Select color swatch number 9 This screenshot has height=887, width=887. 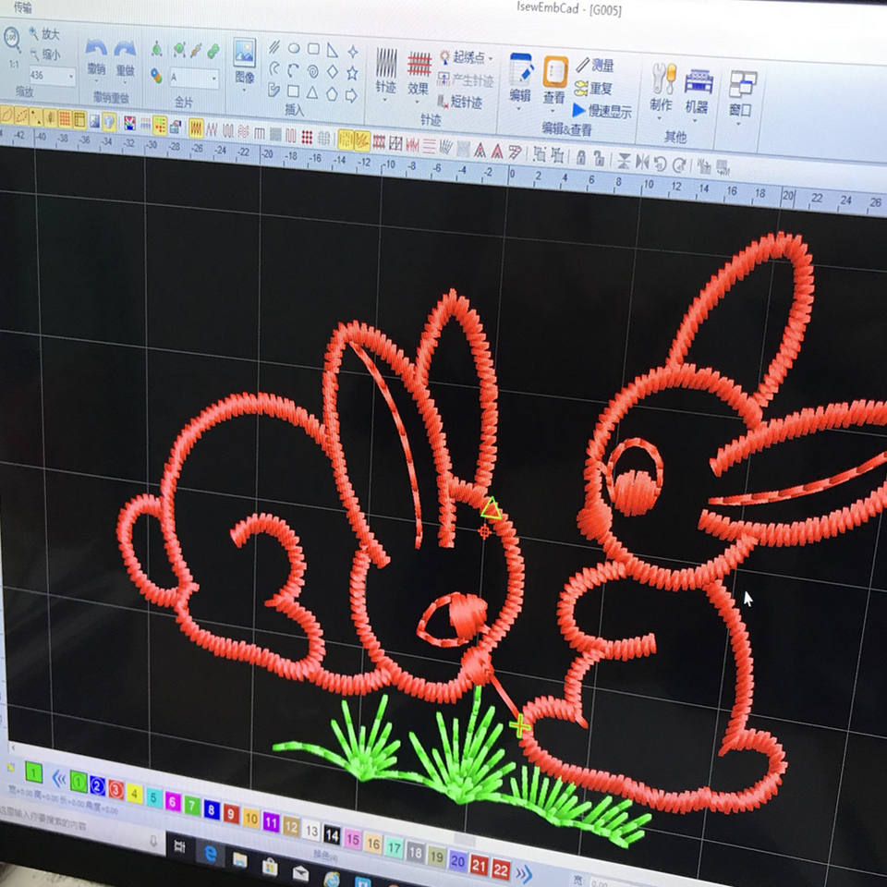231,813
